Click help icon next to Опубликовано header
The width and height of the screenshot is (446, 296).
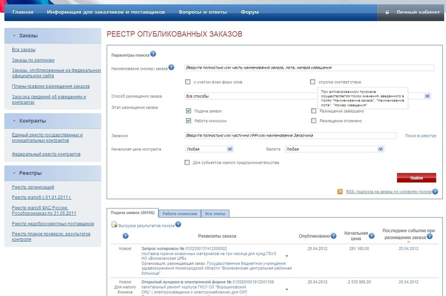(x=333, y=236)
